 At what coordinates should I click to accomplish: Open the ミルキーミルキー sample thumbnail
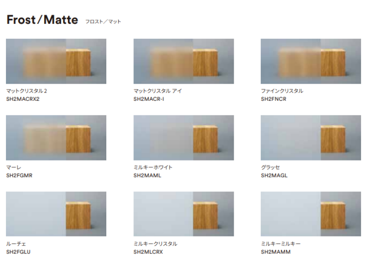pos(310,214)
